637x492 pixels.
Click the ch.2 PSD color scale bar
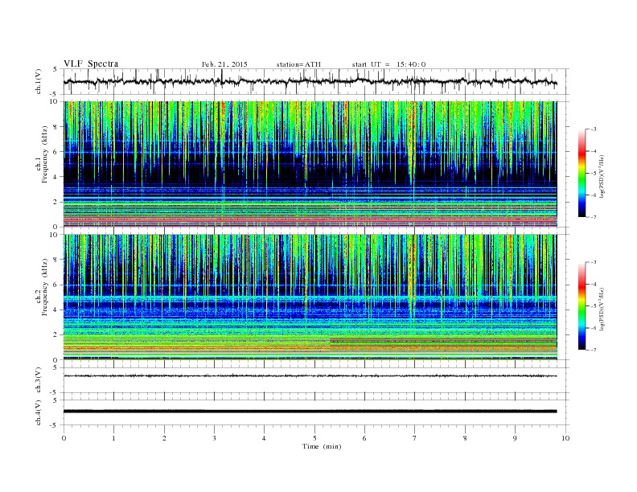(582, 305)
